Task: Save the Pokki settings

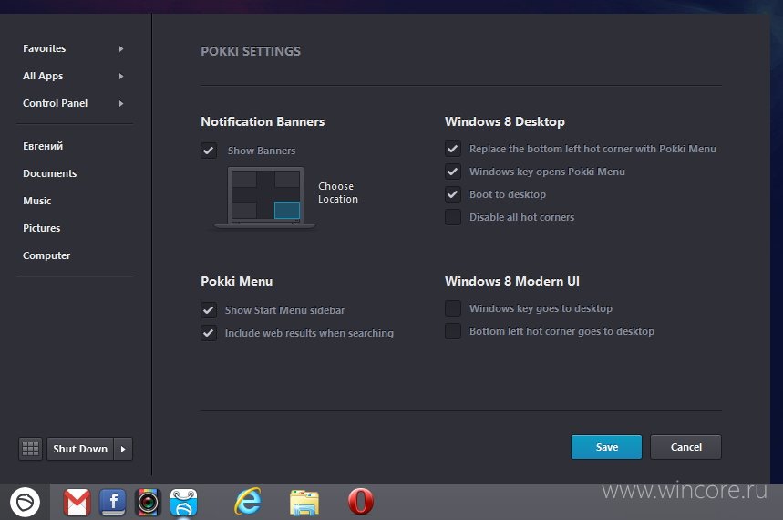Action: pyautogui.click(x=606, y=447)
